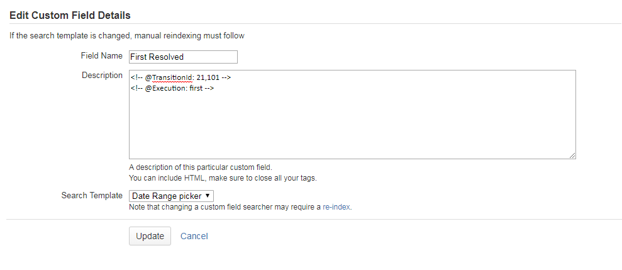Open the Search Template dropdown
The image size is (622, 270).
[x=171, y=196]
